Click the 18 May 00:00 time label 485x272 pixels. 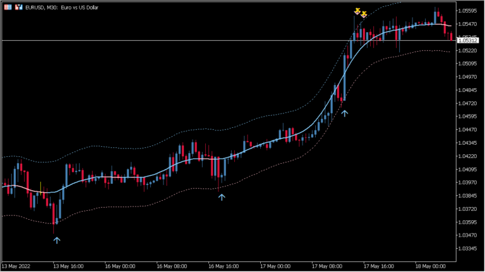431,266
